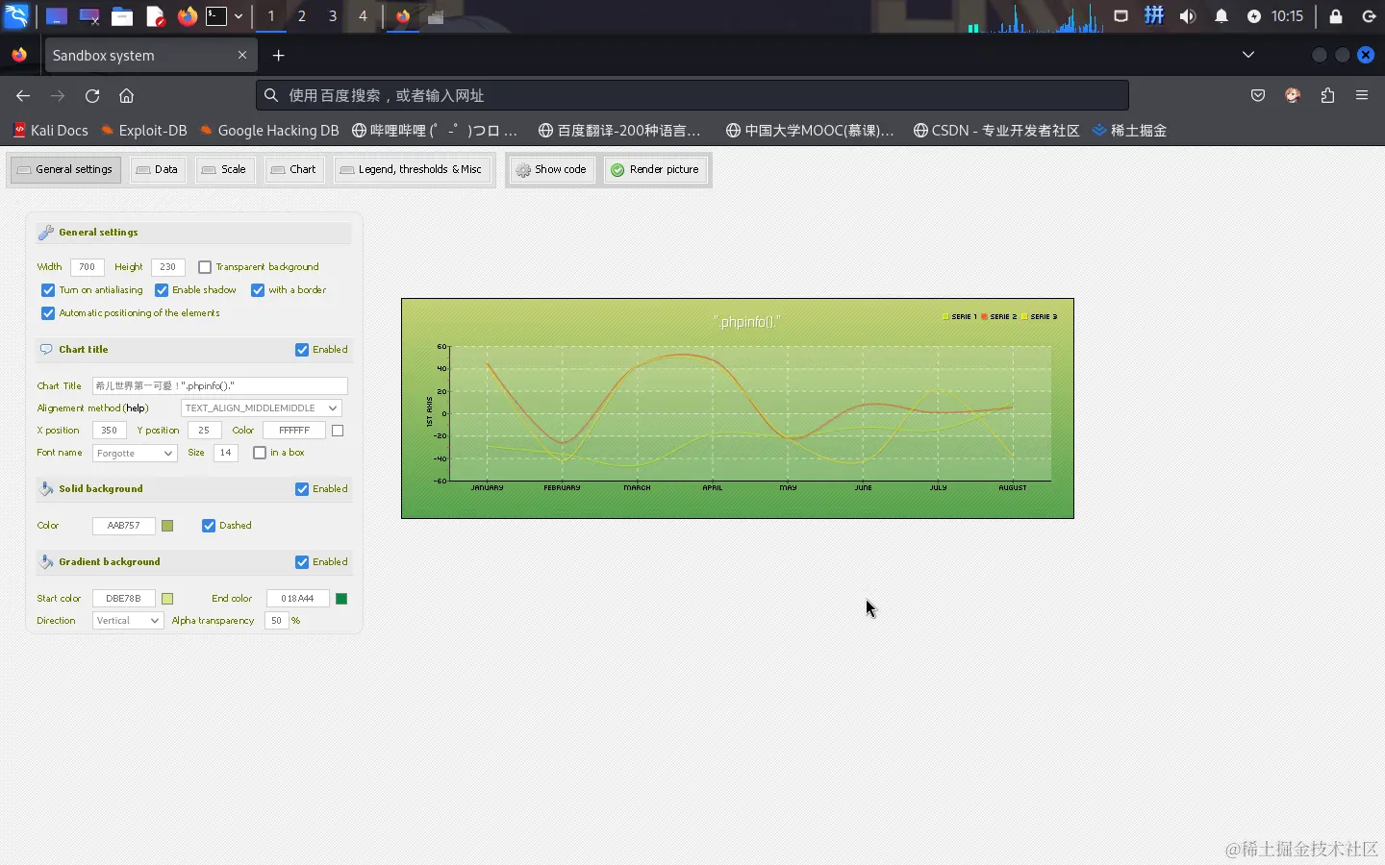Close the Sandbox system tab

(242, 55)
